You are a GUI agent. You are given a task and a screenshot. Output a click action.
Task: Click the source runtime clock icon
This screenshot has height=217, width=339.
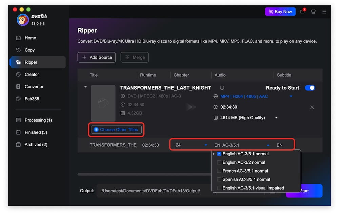coord(123,105)
